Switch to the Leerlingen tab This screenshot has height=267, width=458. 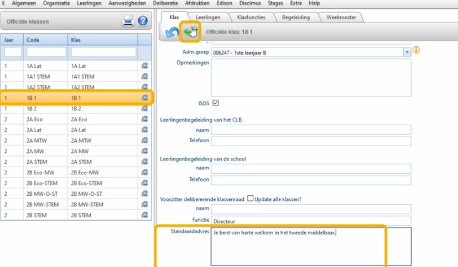(207, 17)
